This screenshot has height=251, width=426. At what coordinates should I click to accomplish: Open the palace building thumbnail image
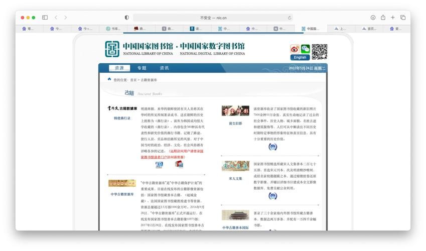click(x=235, y=215)
